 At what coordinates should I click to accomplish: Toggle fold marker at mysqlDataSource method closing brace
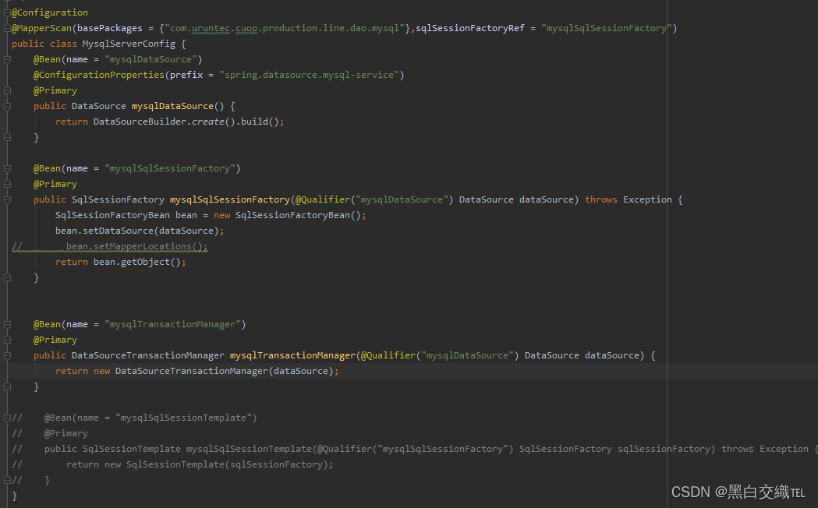click(x=7, y=138)
